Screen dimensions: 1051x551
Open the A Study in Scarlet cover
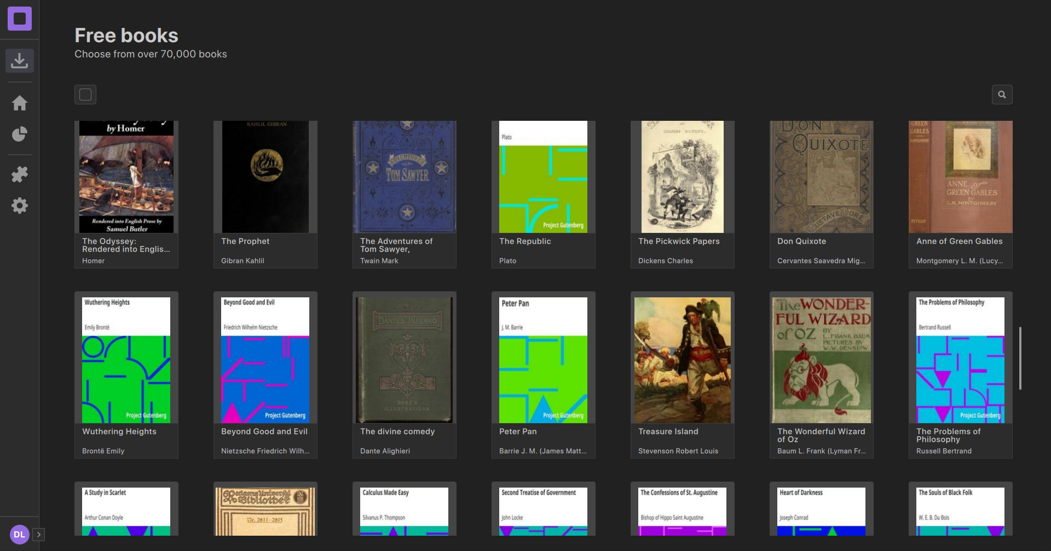[x=126, y=511]
